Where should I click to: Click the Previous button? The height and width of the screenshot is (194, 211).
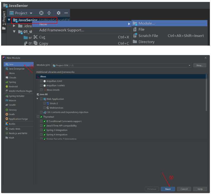tap(152, 189)
